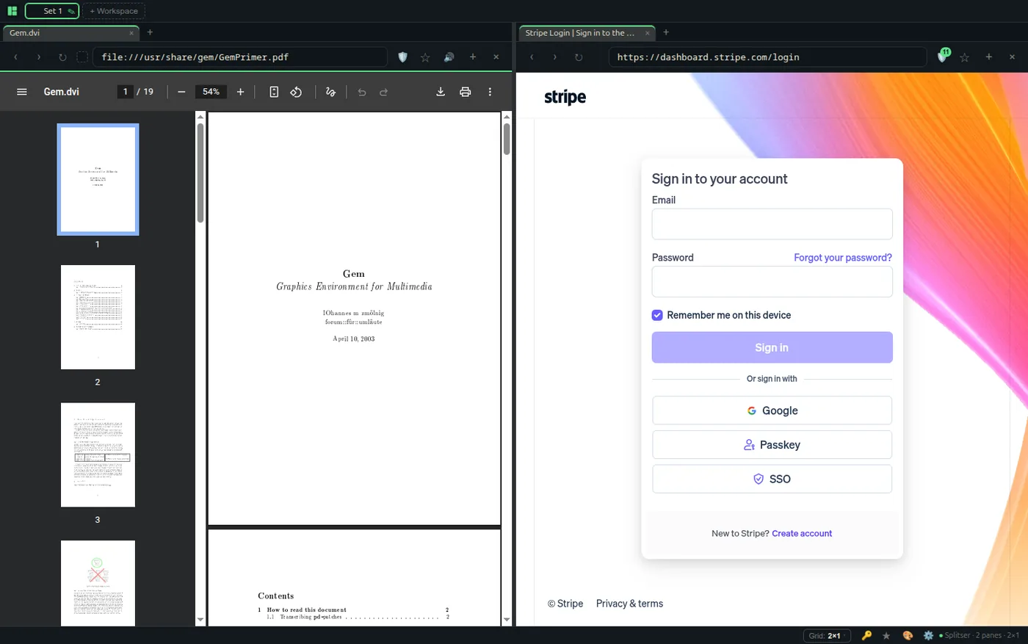Rotate the PDF counterclockwise
The image size is (1028, 644).
point(296,92)
